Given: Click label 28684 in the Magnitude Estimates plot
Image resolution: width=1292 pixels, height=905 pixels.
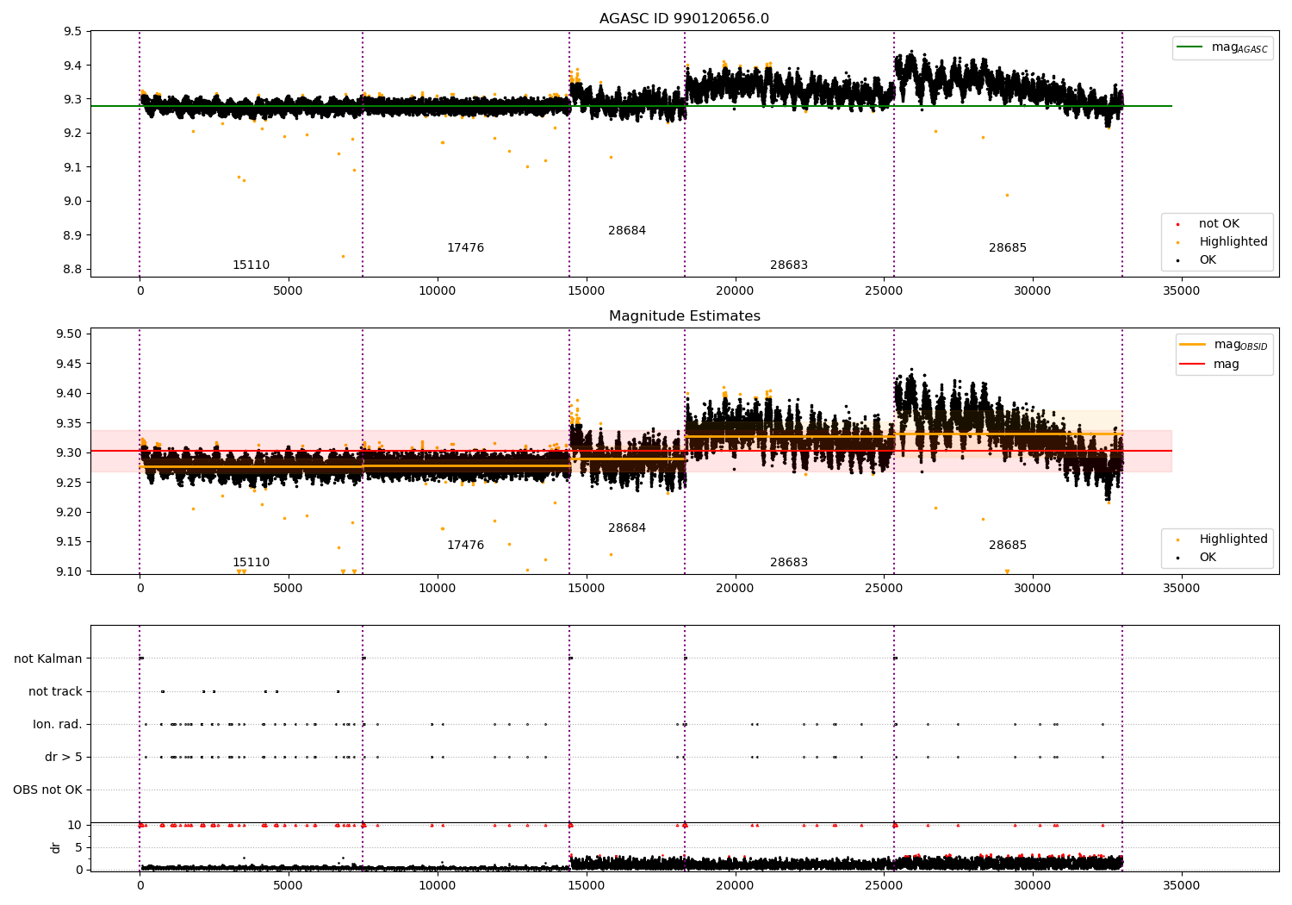Looking at the screenshot, I should [627, 528].
